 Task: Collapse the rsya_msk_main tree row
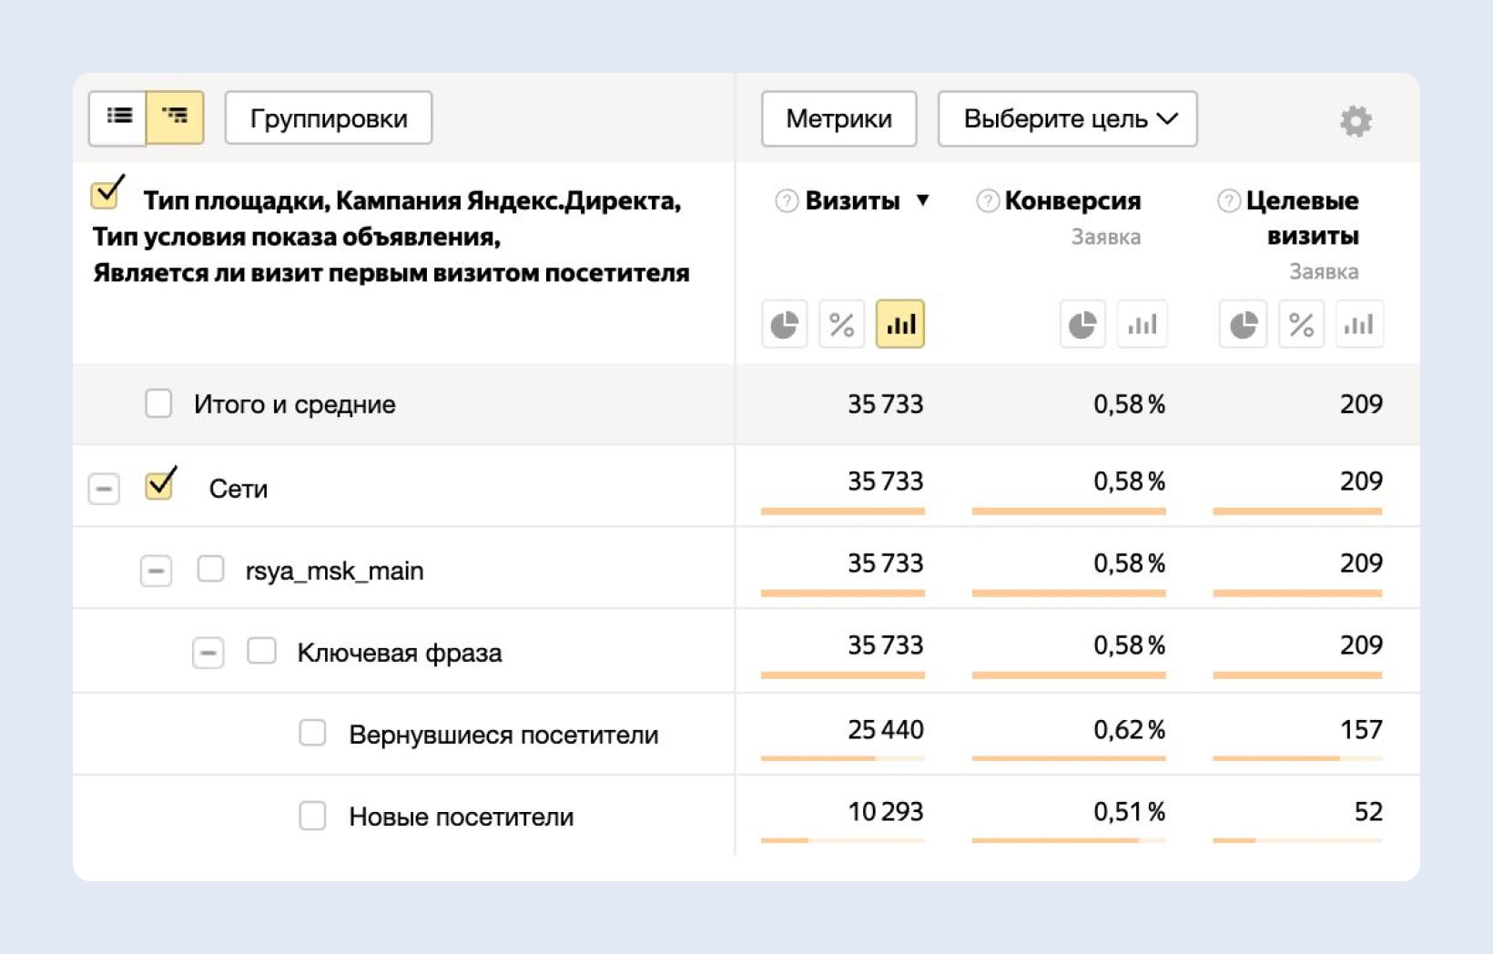[156, 571]
